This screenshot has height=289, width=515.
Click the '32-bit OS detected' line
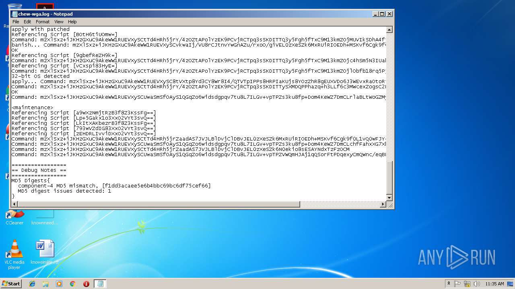point(41,76)
